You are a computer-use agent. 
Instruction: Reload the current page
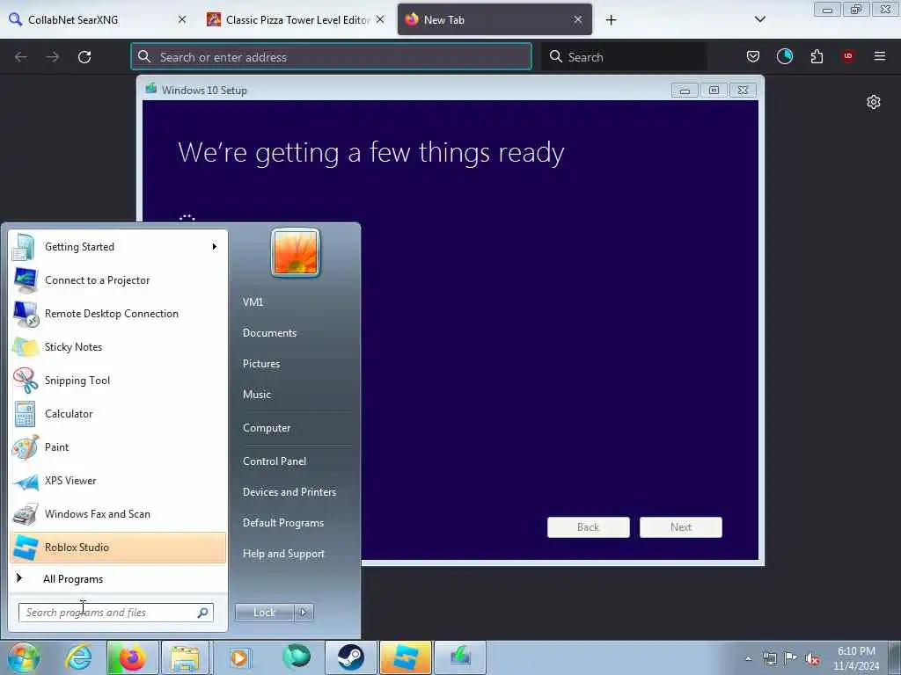pos(84,57)
